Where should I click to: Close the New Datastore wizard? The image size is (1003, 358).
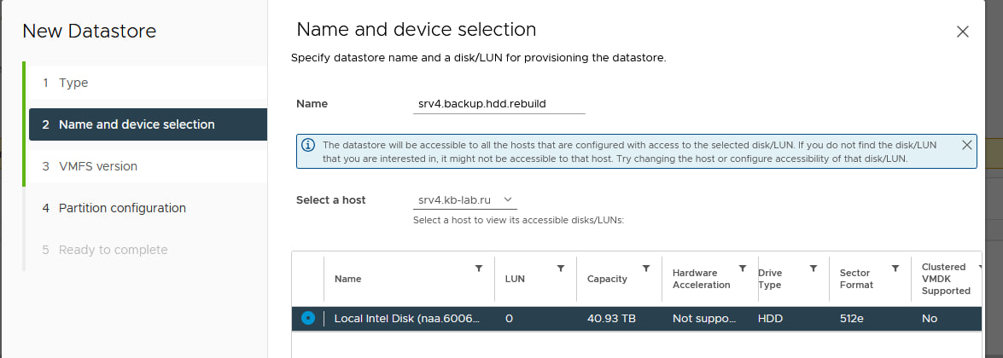[x=962, y=32]
